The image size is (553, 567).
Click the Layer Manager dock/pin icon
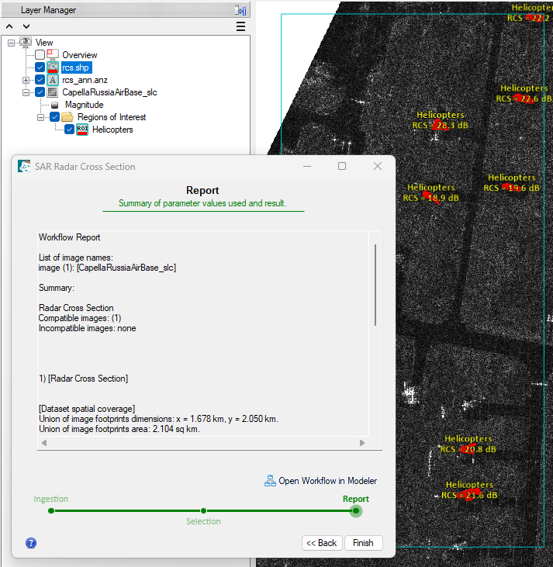coord(240,10)
